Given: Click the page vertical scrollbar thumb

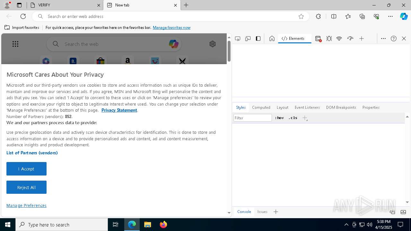Looking at the screenshot, I should point(229,51).
